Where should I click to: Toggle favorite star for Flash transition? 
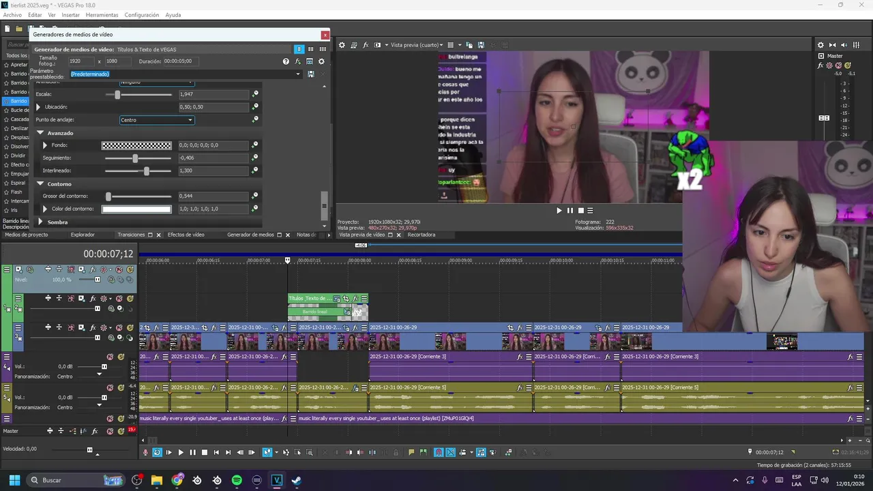(5, 192)
